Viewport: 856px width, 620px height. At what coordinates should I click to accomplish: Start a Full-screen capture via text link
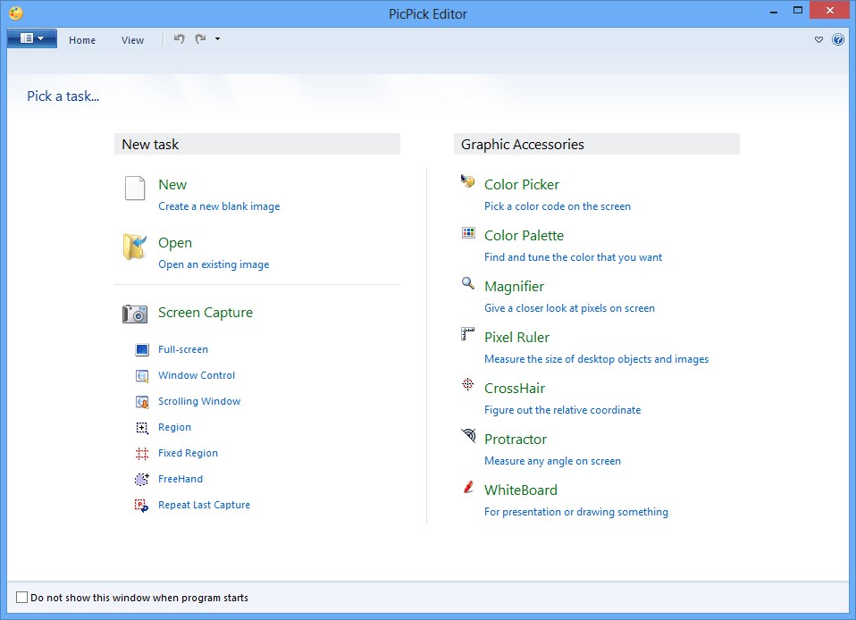(x=183, y=349)
